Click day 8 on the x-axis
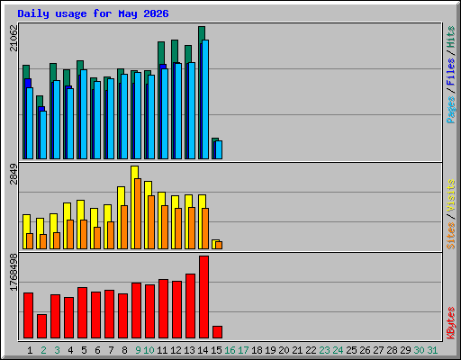Viewport: 461px width, 360px height. click(x=124, y=350)
